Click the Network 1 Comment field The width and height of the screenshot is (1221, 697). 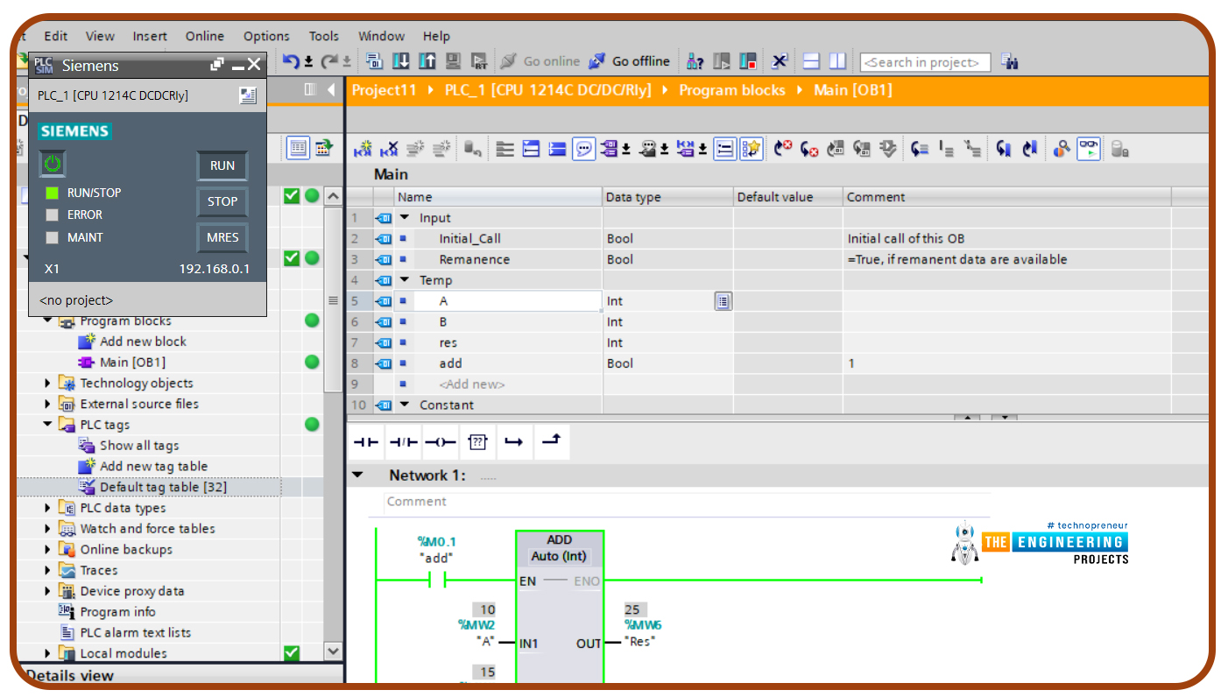[687, 502]
